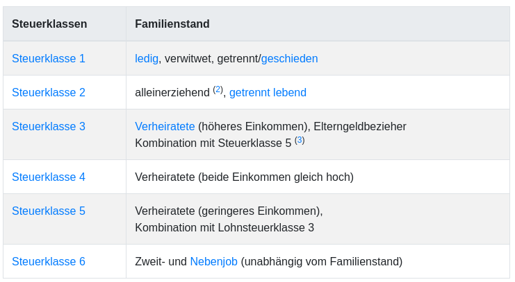Click 'unabhängig vom Familienstand' text

[322, 262]
